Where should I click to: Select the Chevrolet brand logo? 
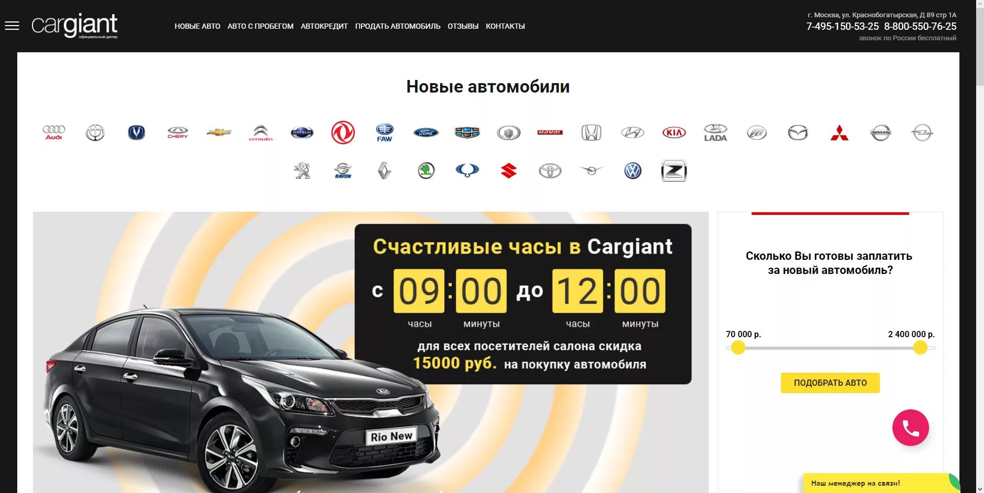[219, 133]
